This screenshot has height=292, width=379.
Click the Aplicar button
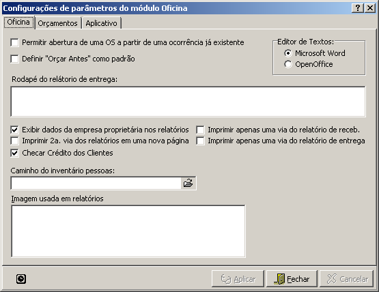point(238,279)
